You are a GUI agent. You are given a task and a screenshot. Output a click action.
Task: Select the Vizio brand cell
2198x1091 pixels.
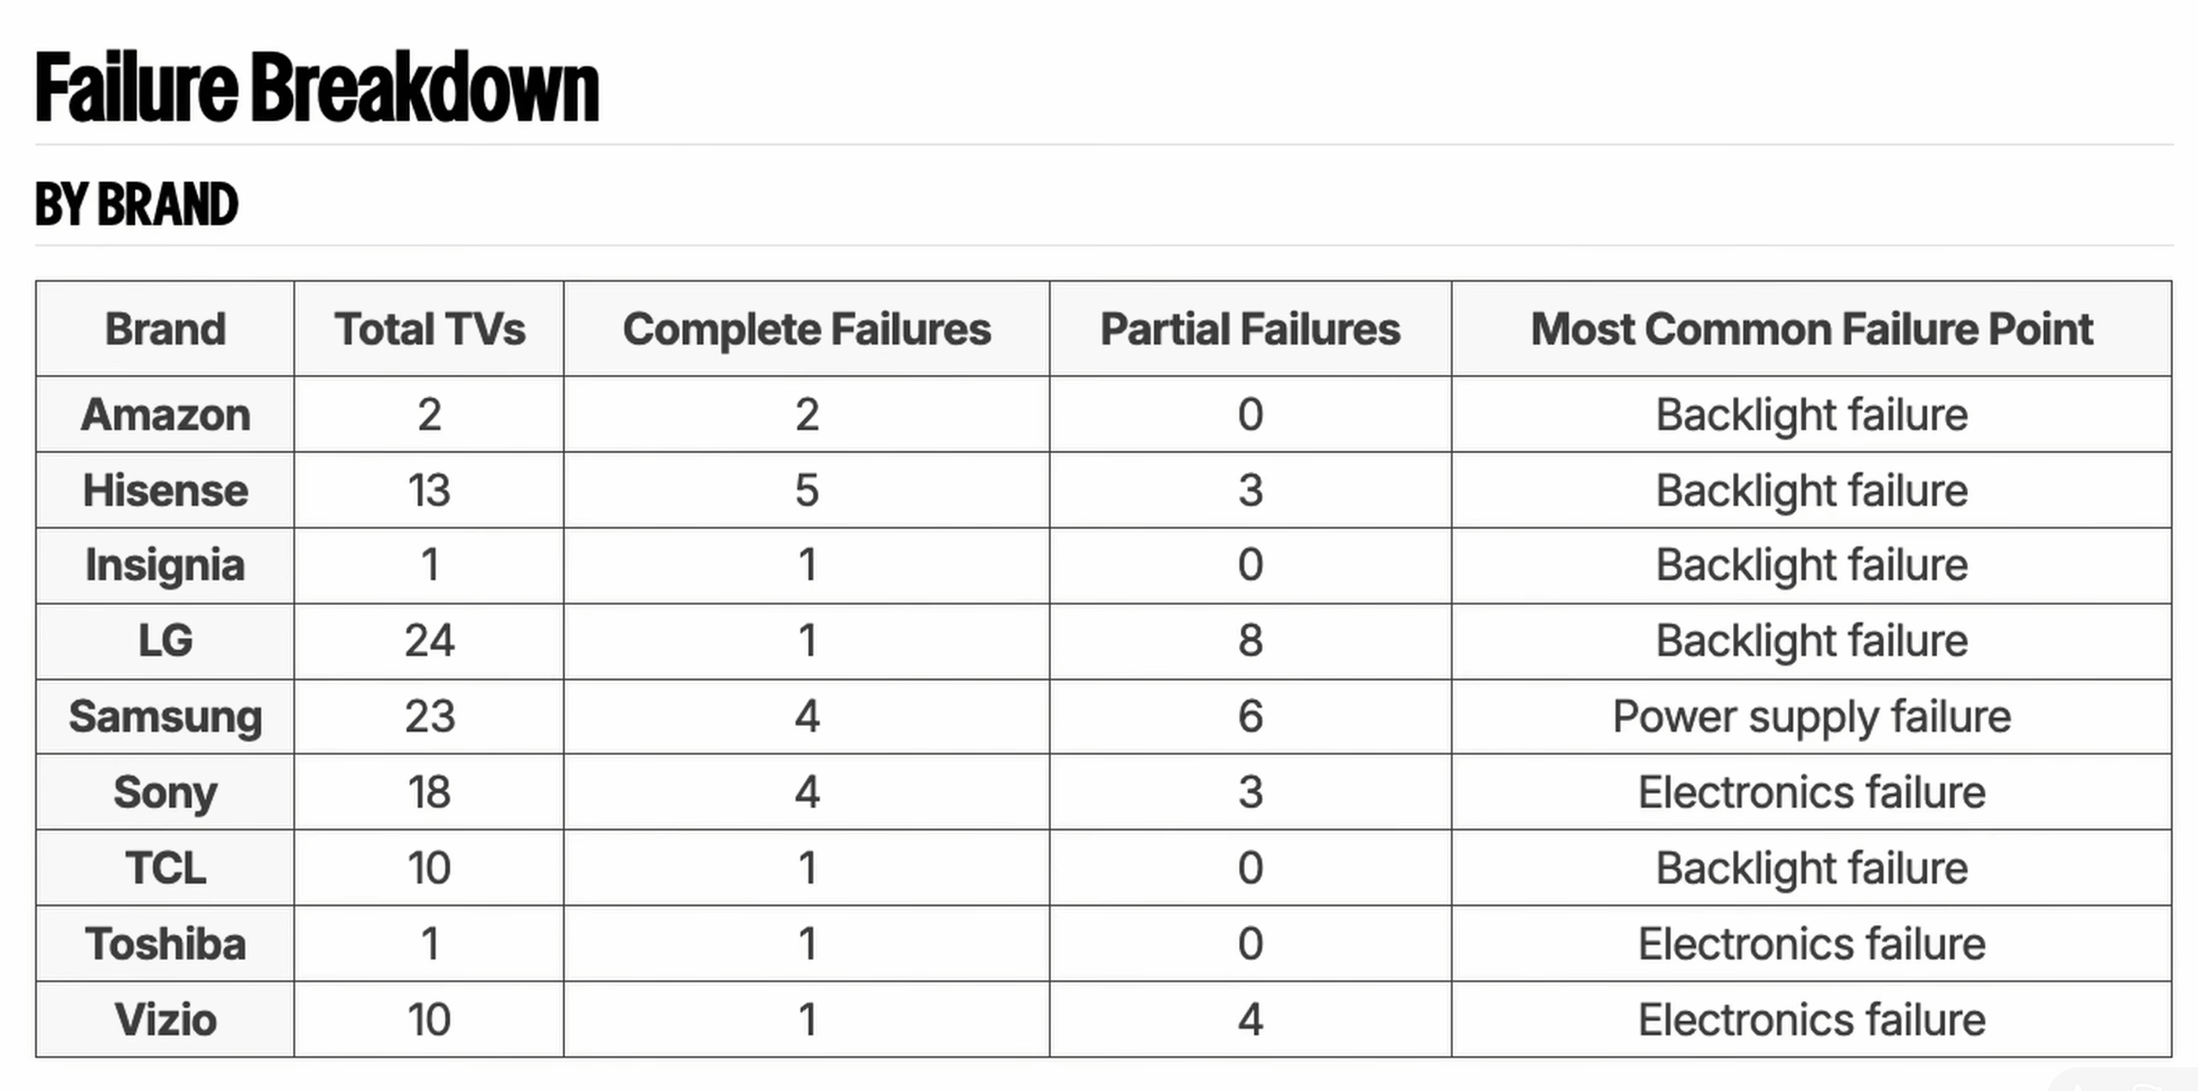coord(165,1020)
